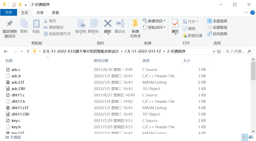Click the Edit (编辑) button

(189, 29)
